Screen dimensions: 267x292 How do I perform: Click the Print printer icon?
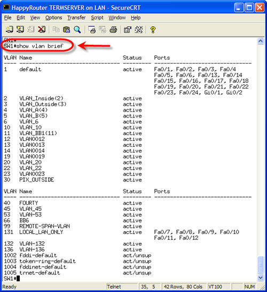click(113, 29)
